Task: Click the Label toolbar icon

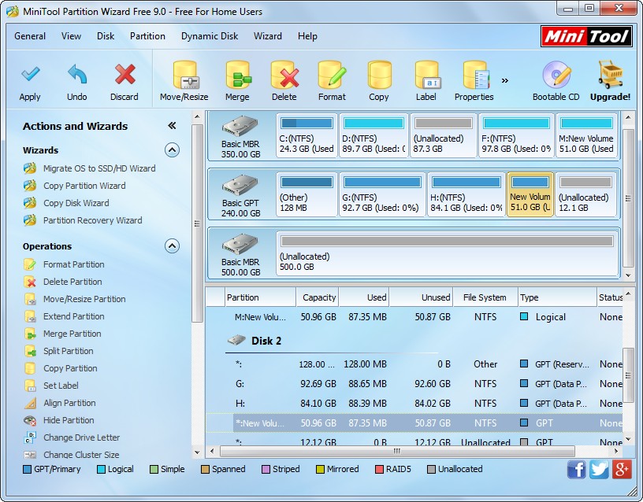Action: tap(426, 79)
